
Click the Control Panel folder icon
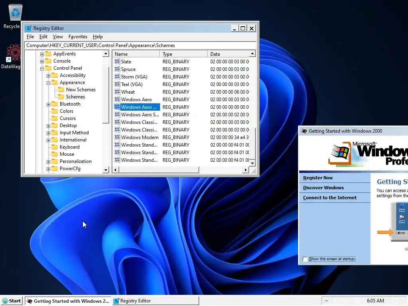48,68
